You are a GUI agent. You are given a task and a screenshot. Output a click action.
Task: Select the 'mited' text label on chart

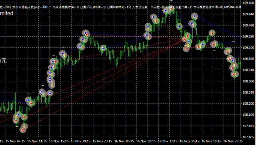click(x=7, y=13)
